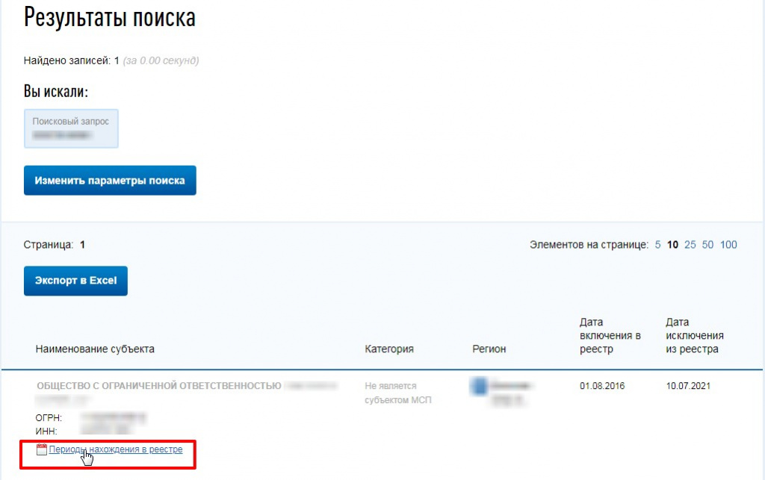Image resolution: width=765 pixels, height=480 pixels.
Task: Show 5 elements per page
Action: tap(657, 244)
